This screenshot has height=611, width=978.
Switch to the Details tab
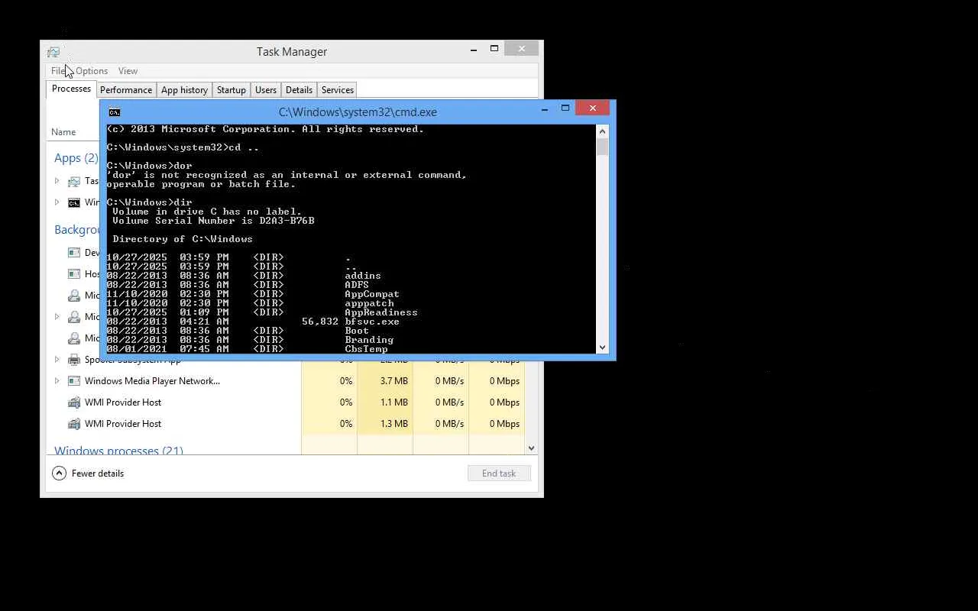click(x=299, y=90)
